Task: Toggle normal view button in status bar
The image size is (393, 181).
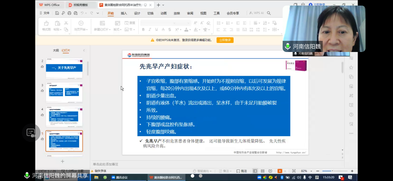Action: [x=255, y=171]
